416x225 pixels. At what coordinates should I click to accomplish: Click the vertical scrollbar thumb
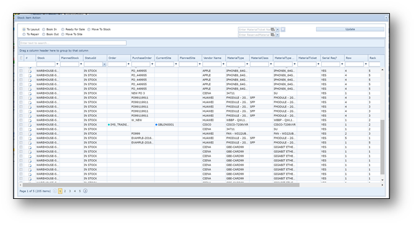tap(382, 147)
